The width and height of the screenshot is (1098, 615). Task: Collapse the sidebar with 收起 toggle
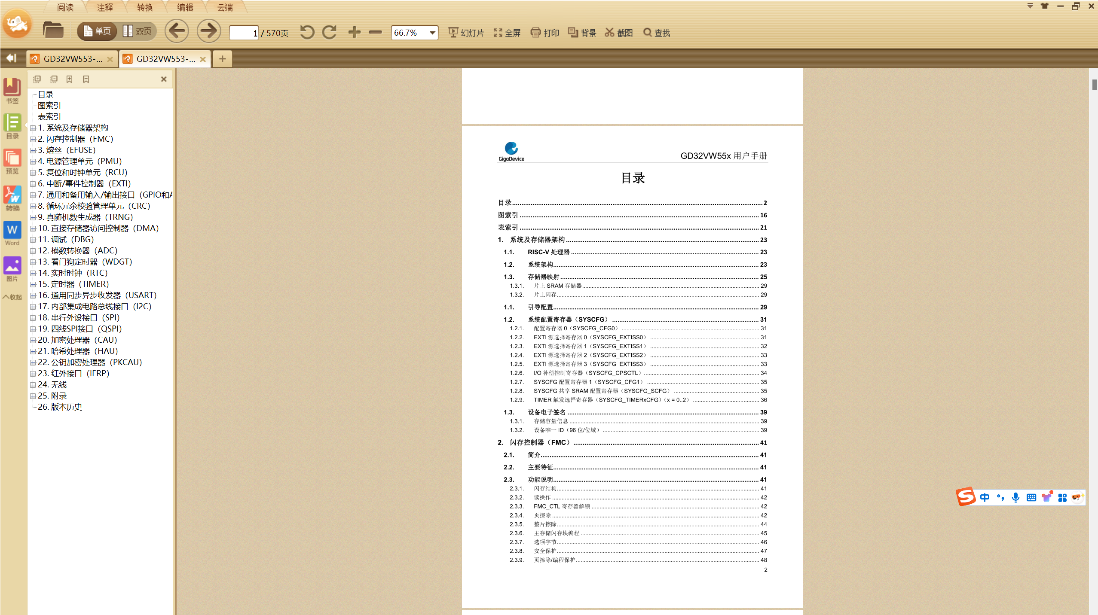[x=12, y=297]
